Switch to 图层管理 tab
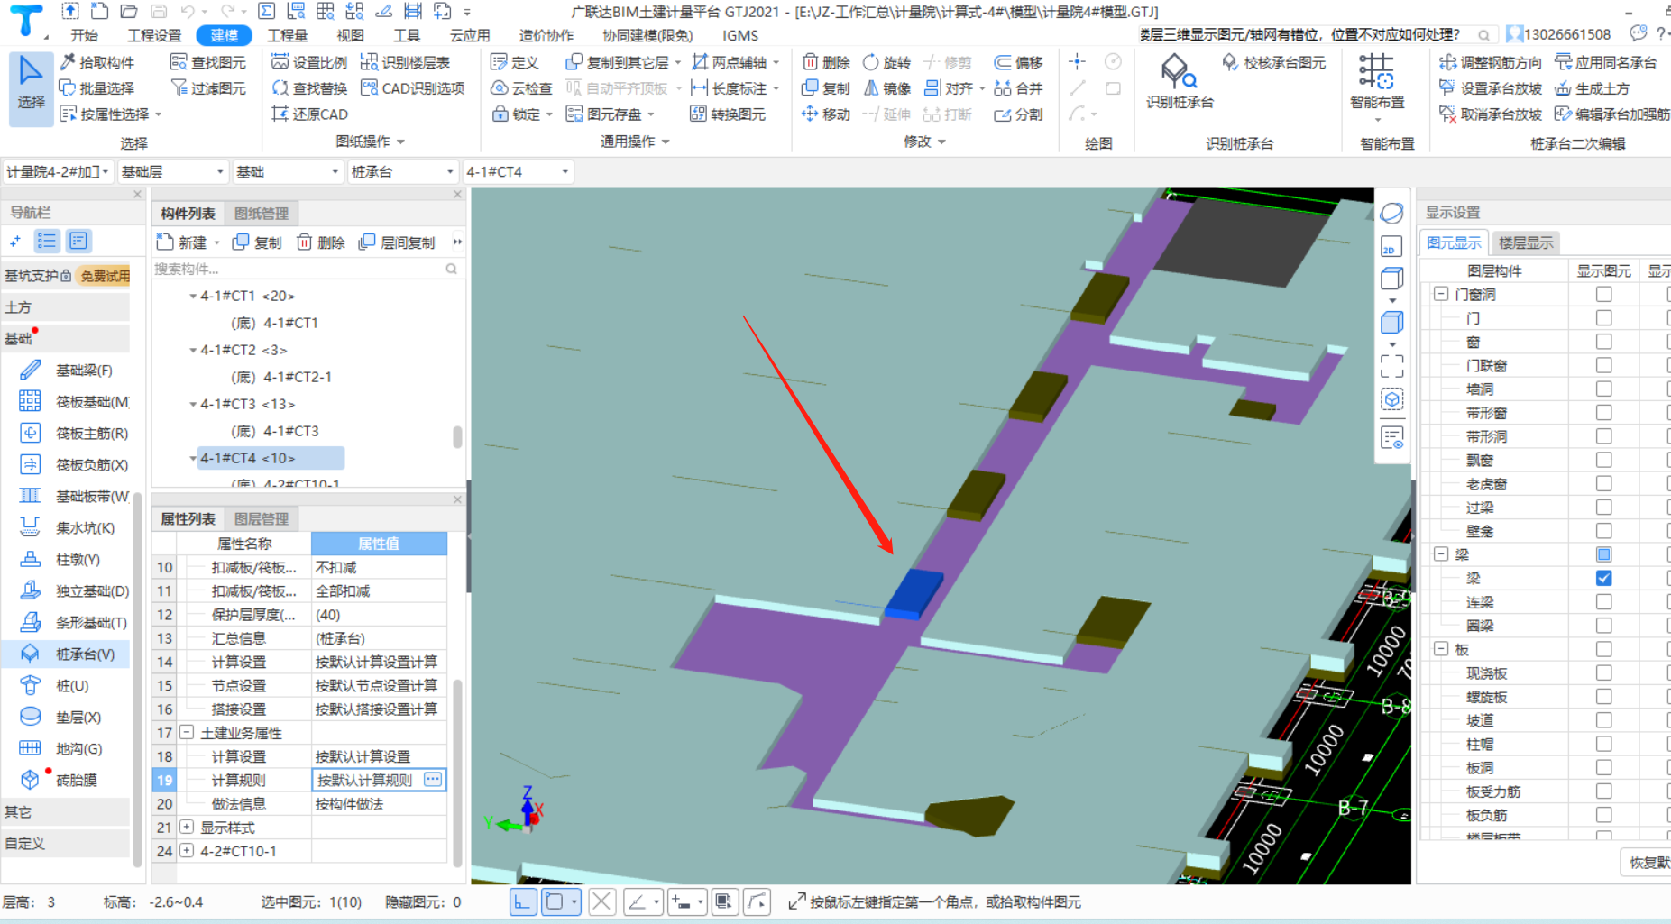 click(262, 518)
